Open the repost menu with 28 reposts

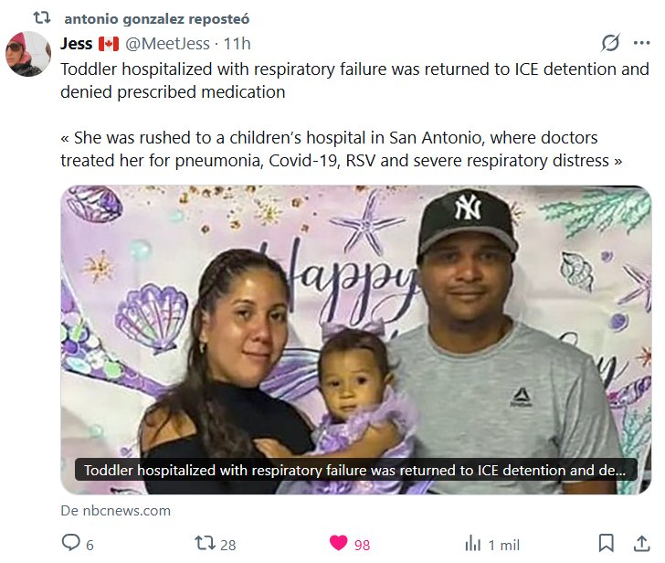click(206, 544)
